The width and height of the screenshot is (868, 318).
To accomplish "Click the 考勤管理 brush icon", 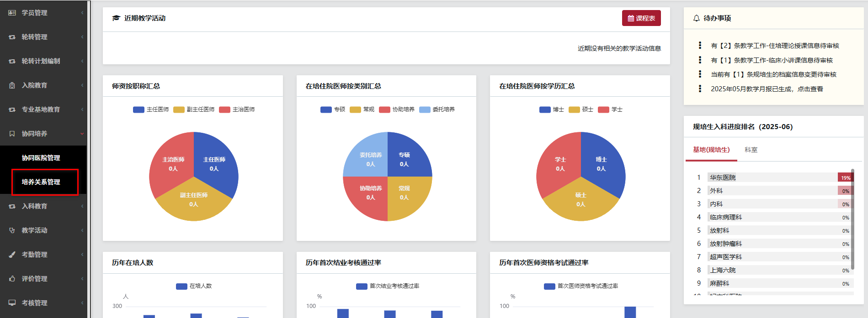I will pyautogui.click(x=12, y=255).
